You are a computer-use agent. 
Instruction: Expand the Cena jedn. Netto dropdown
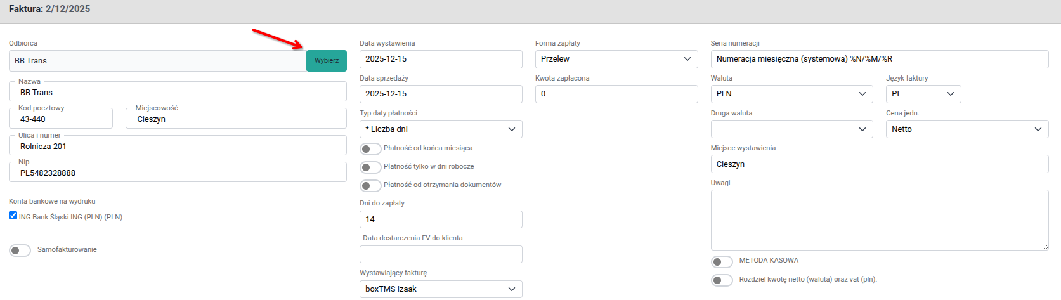[x=967, y=129]
